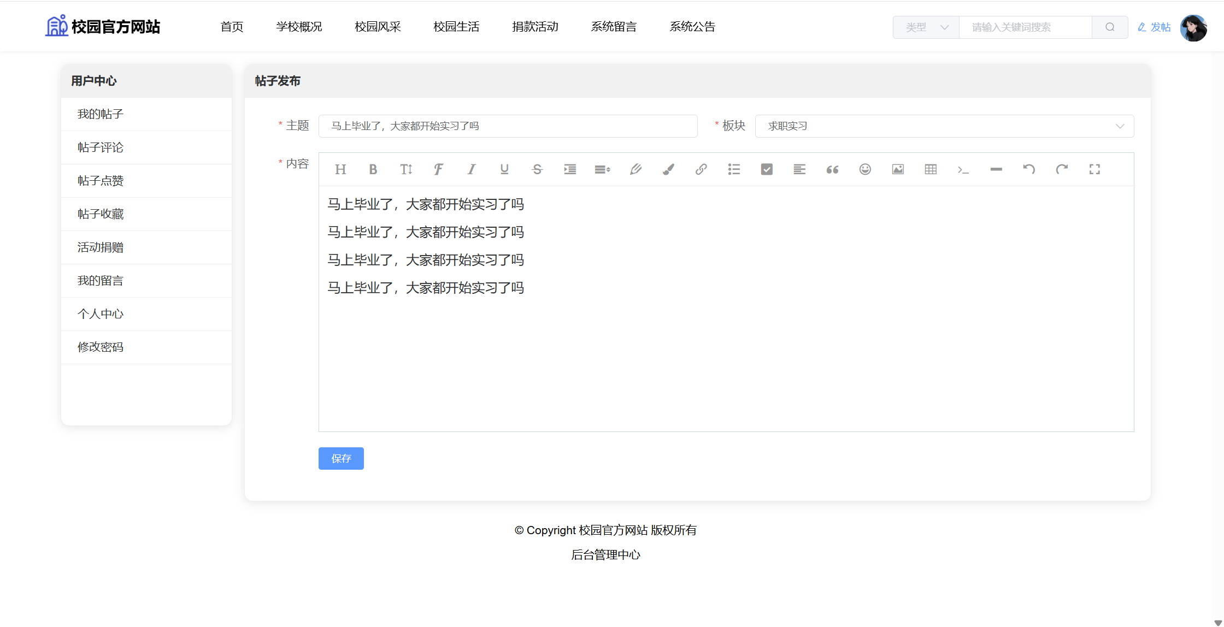Image resolution: width=1224 pixels, height=627 pixels.
Task: Open the 板块 dropdown showing 求职实习
Action: tap(944, 126)
